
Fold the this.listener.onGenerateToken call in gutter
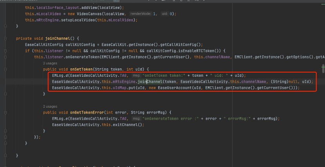pyautogui.click(x=5, y=57)
